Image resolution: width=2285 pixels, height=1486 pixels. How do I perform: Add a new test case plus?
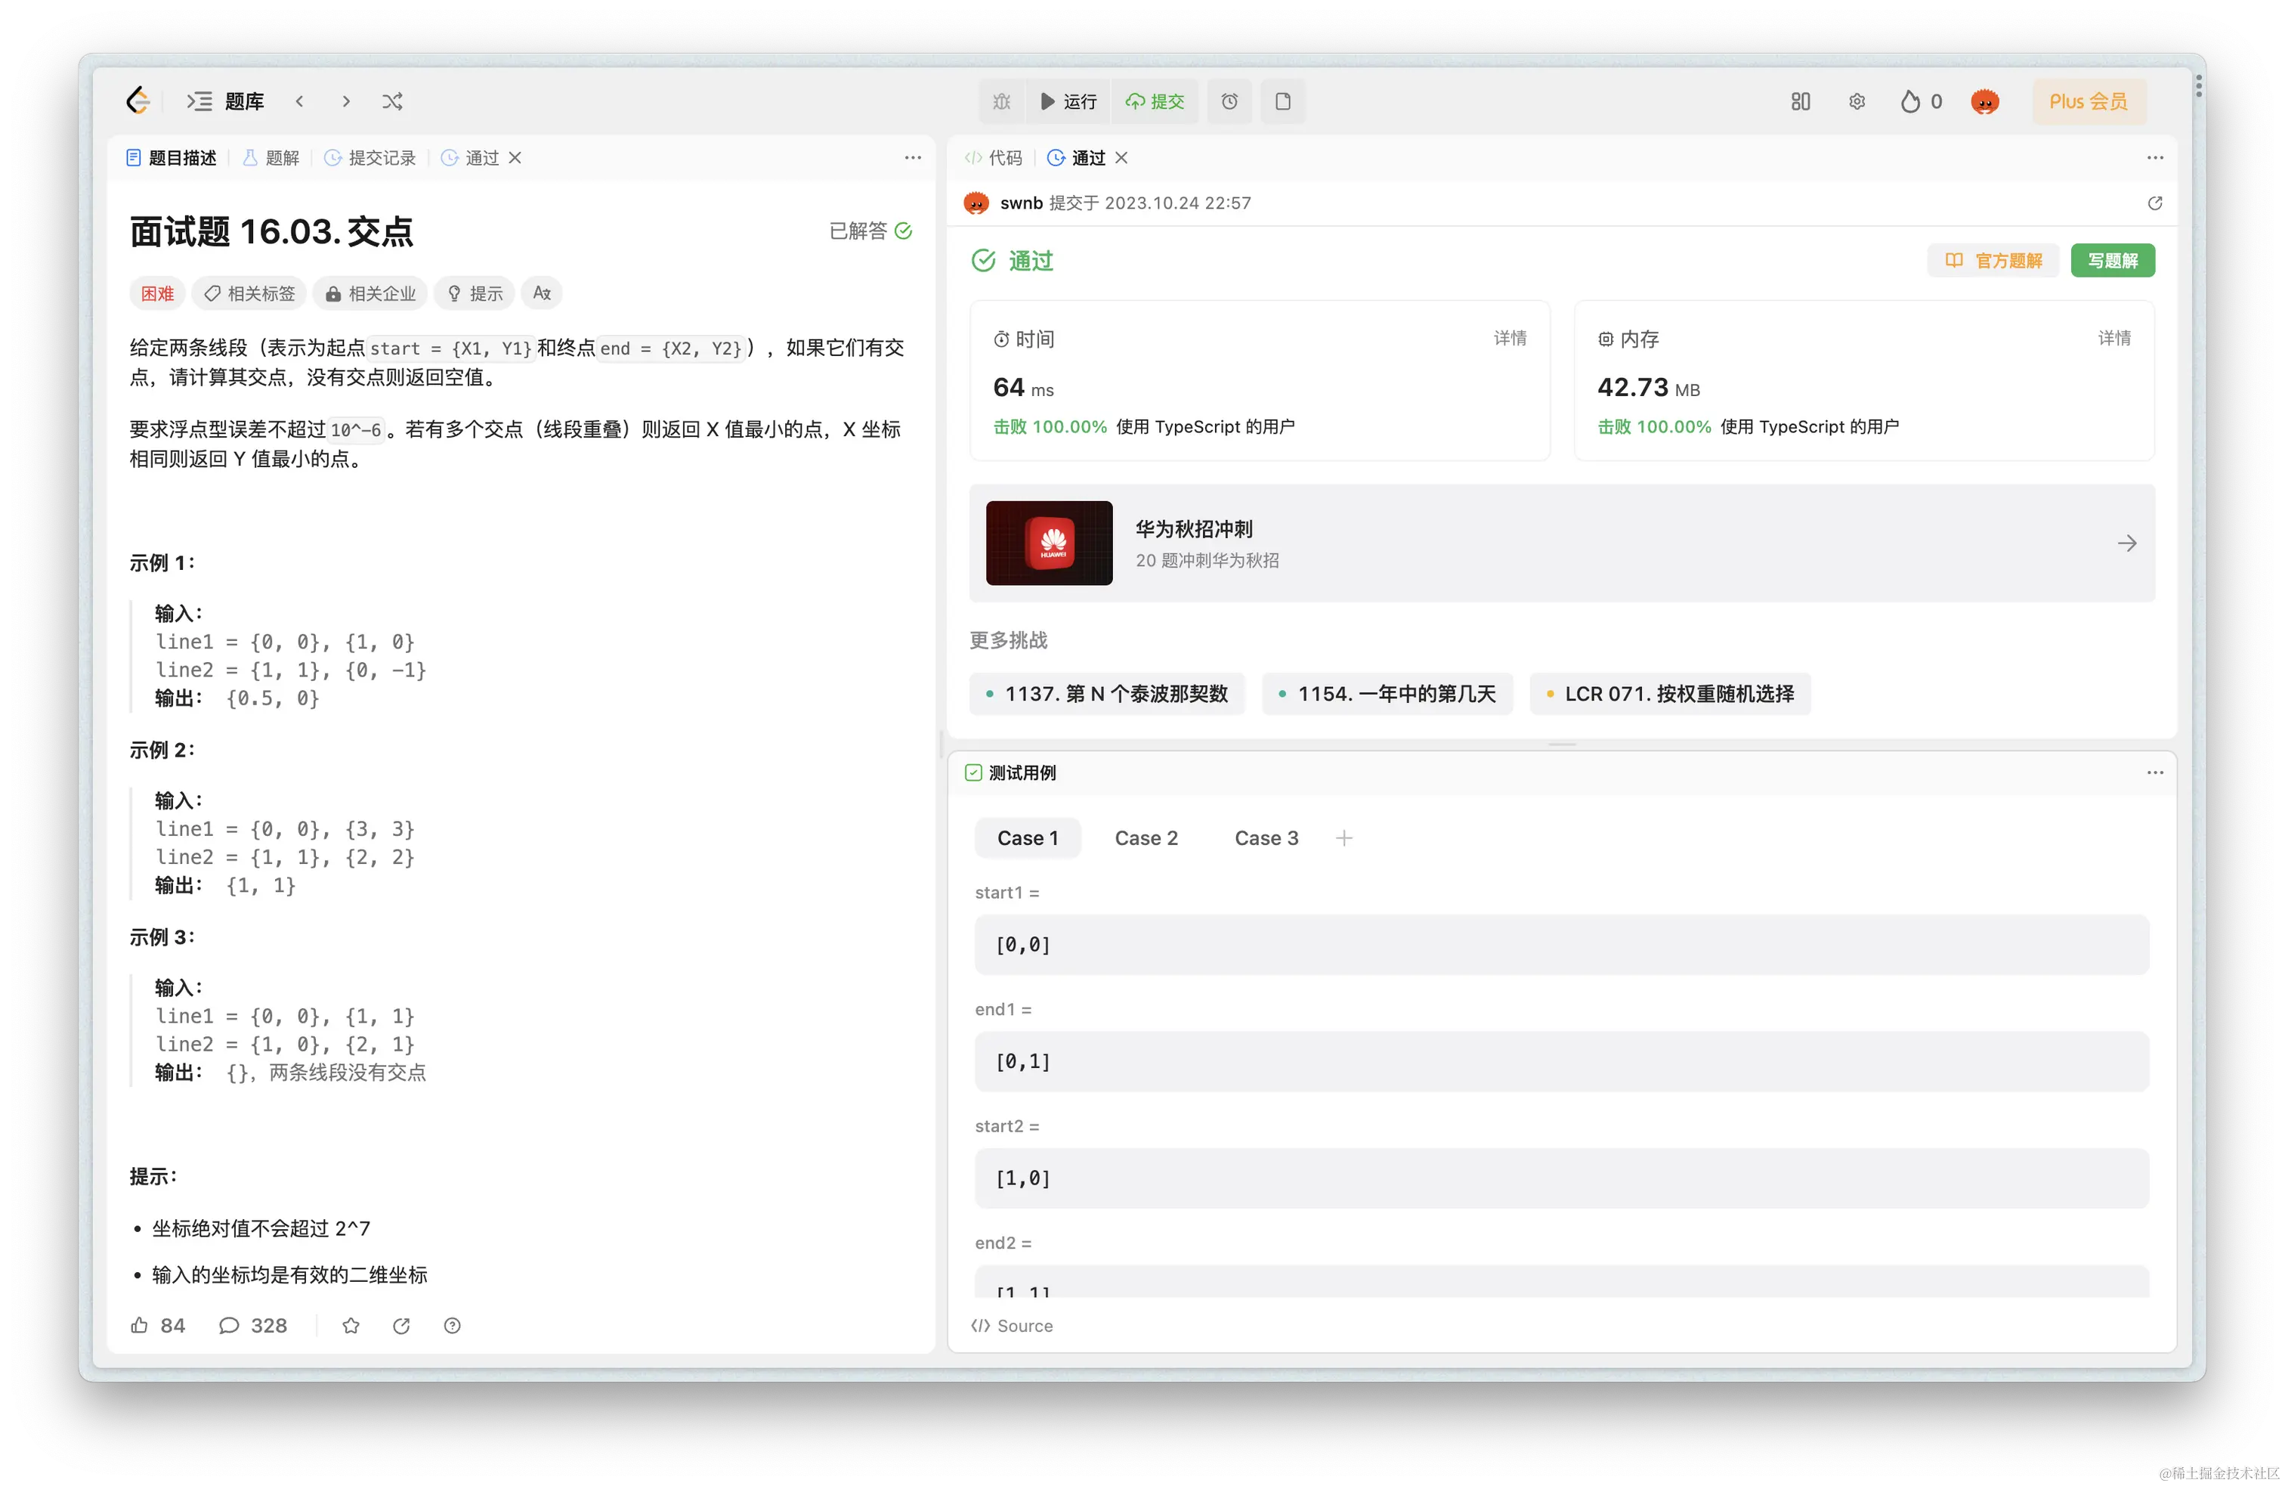tap(1344, 837)
